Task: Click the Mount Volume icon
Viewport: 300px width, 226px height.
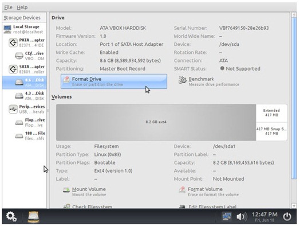Action: coord(66,190)
